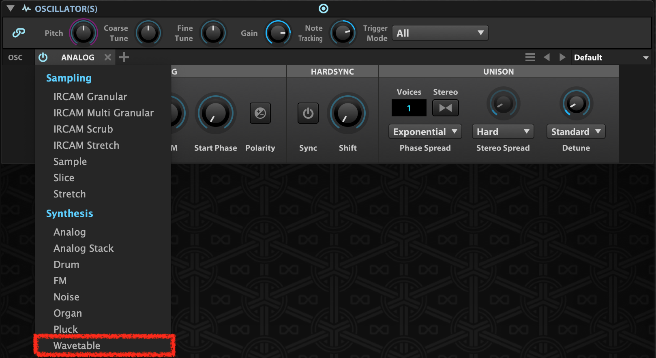Screen dimensions: 656x358
Task: Go to previous preset arrow
Action: [547, 57]
